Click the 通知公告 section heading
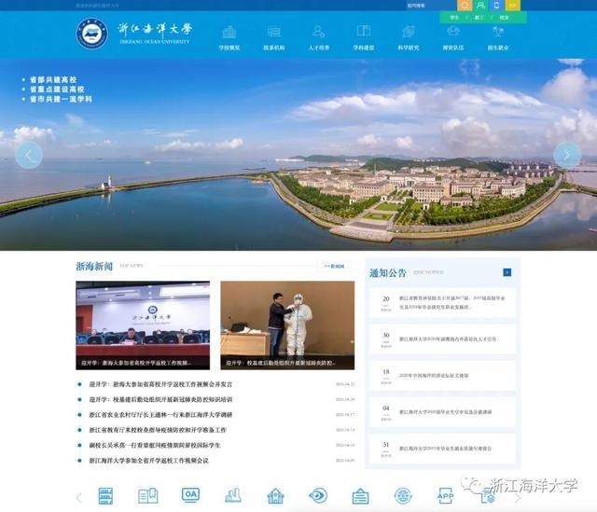 [x=388, y=272]
